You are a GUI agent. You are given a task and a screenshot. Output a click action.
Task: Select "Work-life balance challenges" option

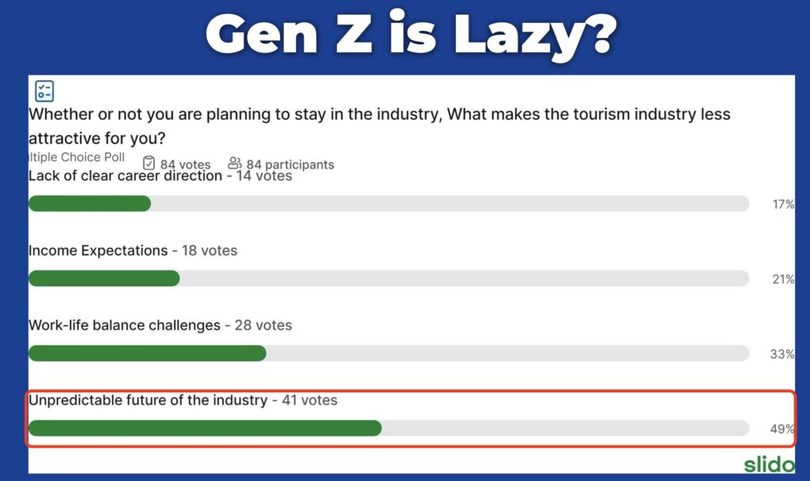pos(124,325)
